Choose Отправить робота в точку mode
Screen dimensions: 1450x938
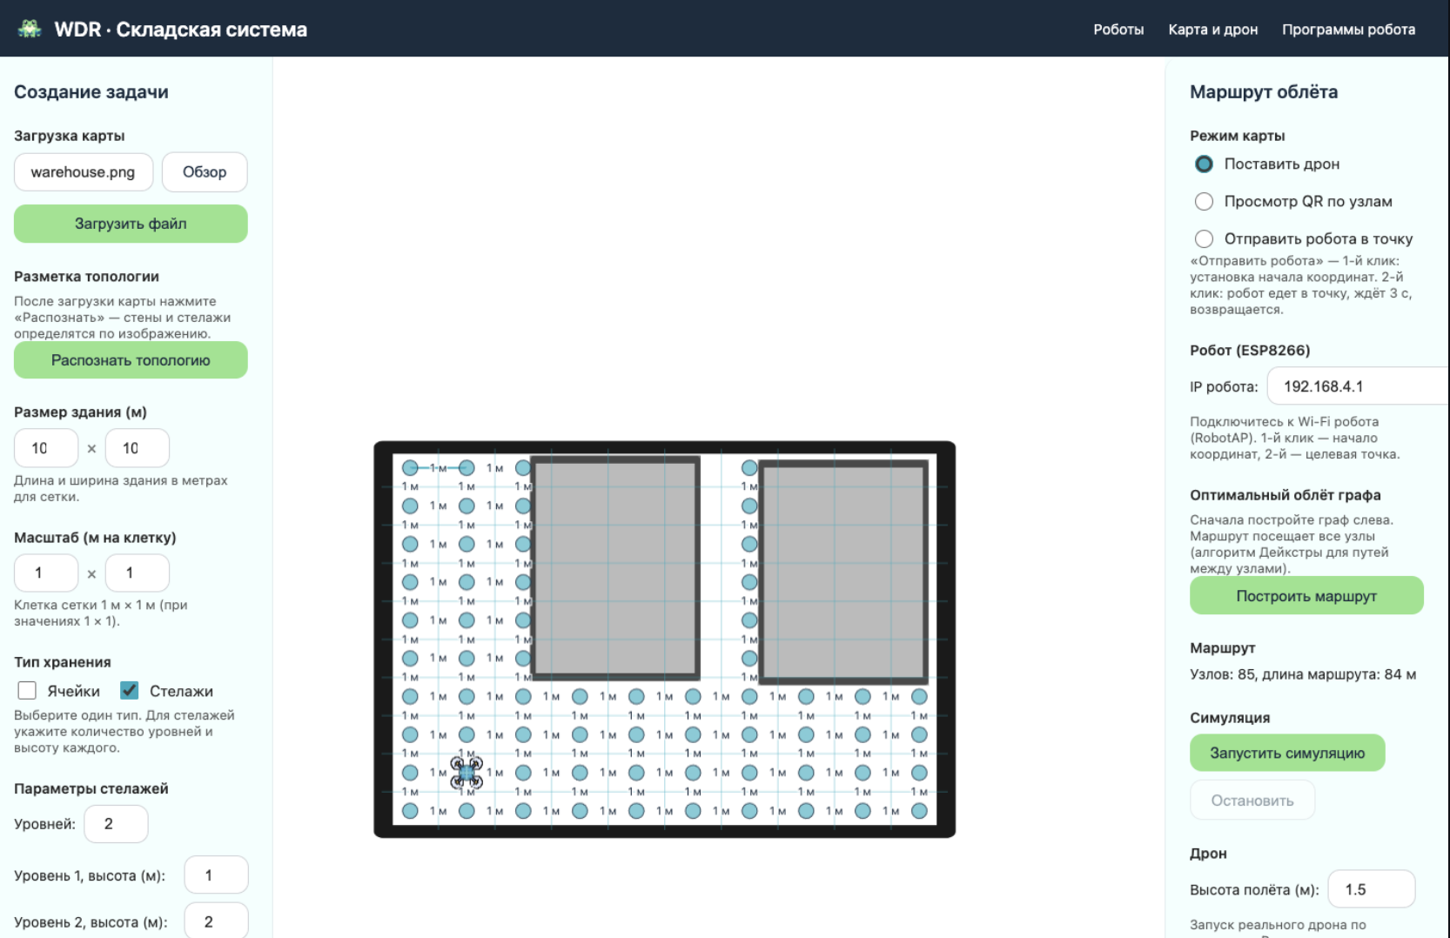coord(1204,238)
